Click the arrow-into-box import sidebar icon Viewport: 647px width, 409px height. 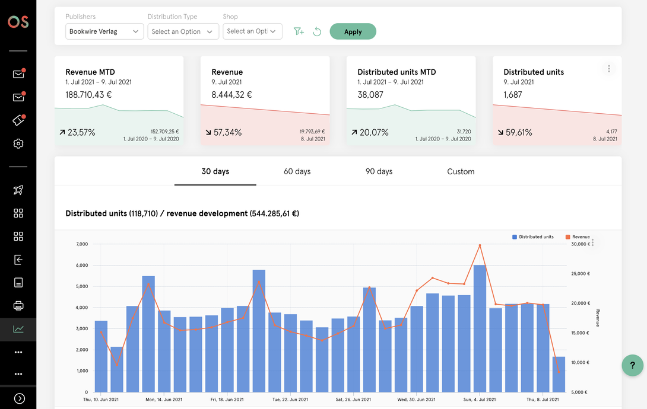[x=18, y=260]
